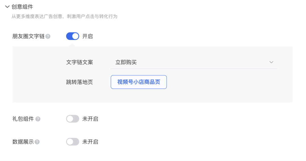Screen dimensions: 306x161
Task: Click the 礼包组件 label text
Action: click(x=23, y=119)
